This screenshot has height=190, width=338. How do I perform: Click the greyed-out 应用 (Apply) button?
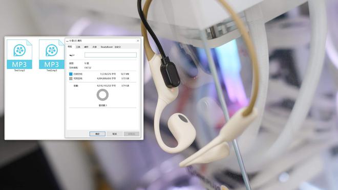pos(132,134)
